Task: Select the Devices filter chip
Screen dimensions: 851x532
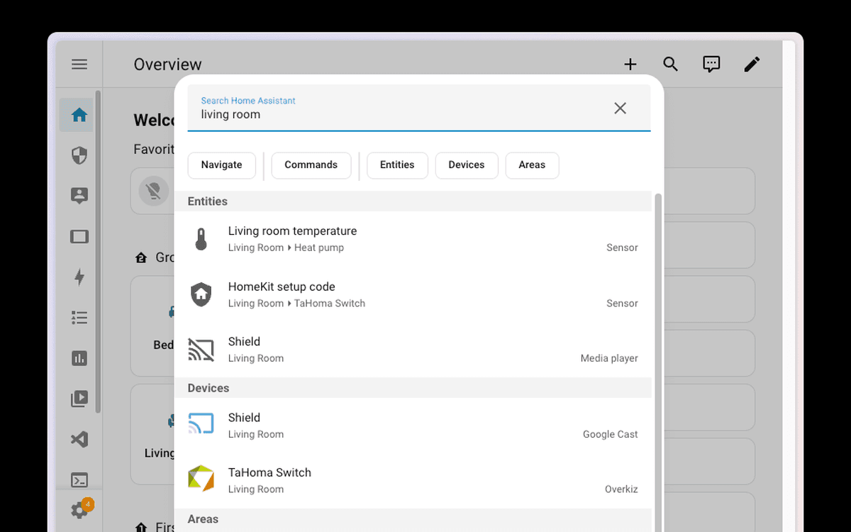Action: tap(467, 165)
